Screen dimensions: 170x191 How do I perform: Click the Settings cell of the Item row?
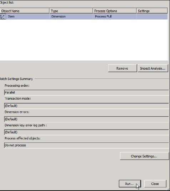coord(152,16)
